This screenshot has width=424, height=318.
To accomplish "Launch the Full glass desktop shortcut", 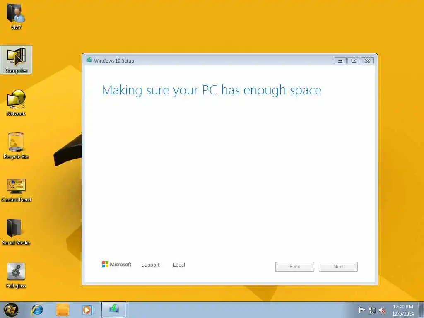I will pyautogui.click(x=16, y=275).
